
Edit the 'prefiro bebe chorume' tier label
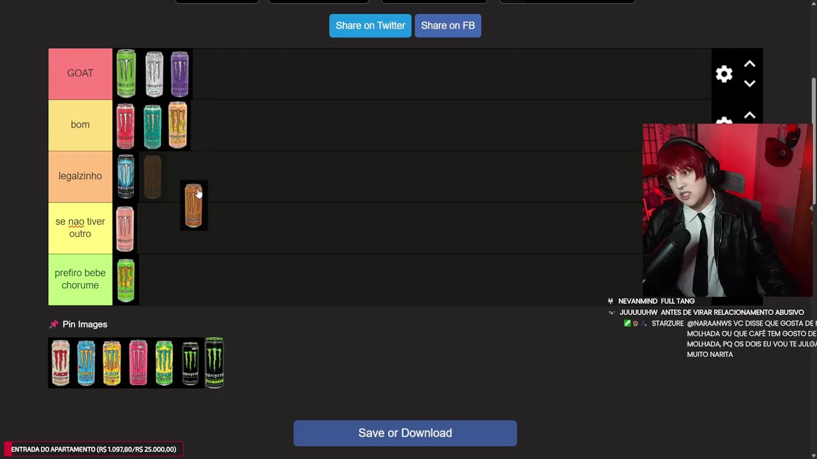coord(80,279)
